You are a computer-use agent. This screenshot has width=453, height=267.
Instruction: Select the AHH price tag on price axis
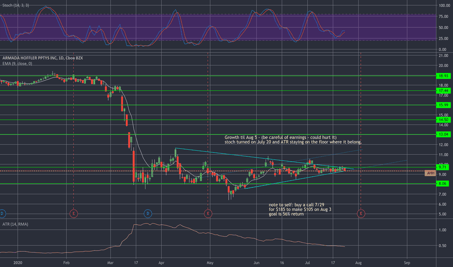(430, 173)
